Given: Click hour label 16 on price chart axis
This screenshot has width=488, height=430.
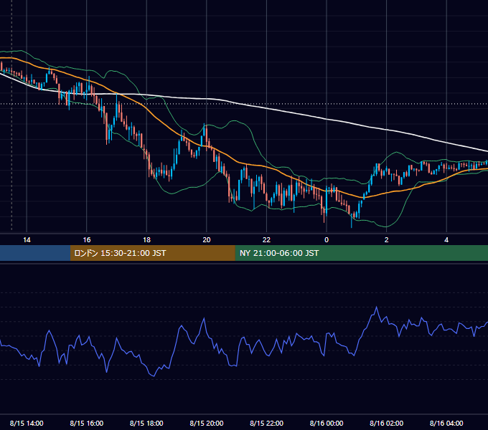Looking at the screenshot, I should pos(87,240).
